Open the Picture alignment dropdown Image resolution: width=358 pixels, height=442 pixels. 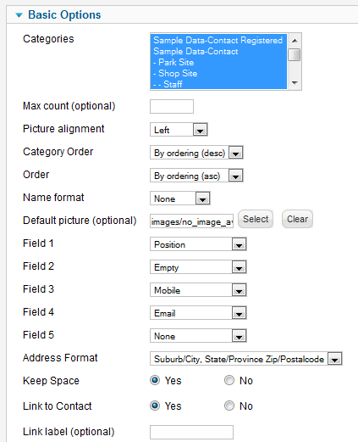pyautogui.click(x=179, y=130)
